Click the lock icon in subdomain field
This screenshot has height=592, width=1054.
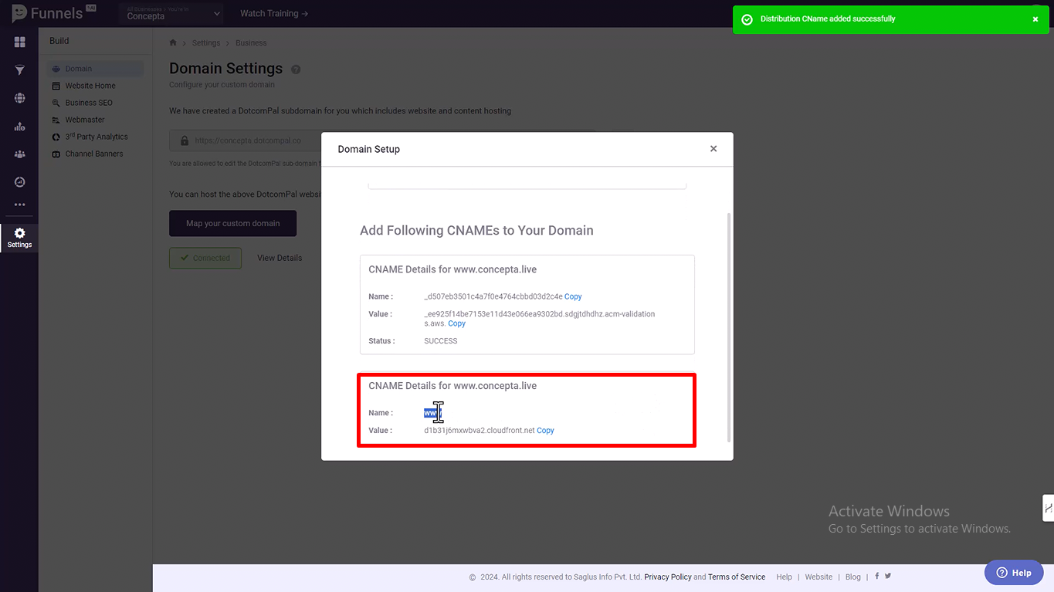click(184, 141)
